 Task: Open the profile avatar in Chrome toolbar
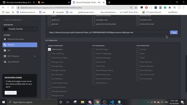[179, 8]
